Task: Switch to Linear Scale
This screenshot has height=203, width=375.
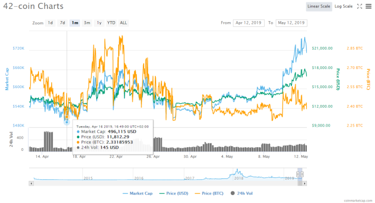Action: [319, 6]
